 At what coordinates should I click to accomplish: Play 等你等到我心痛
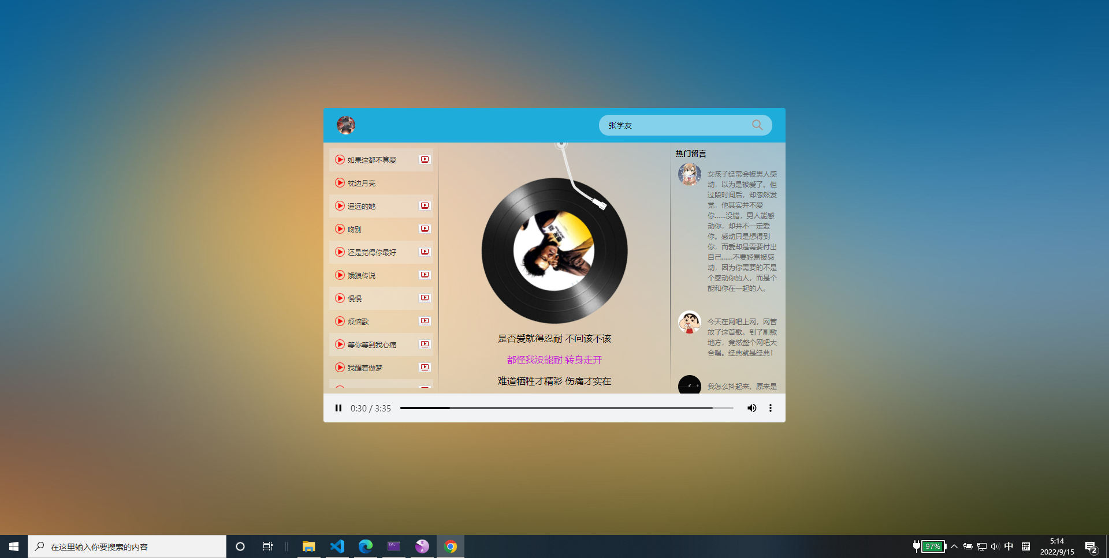pyautogui.click(x=340, y=344)
